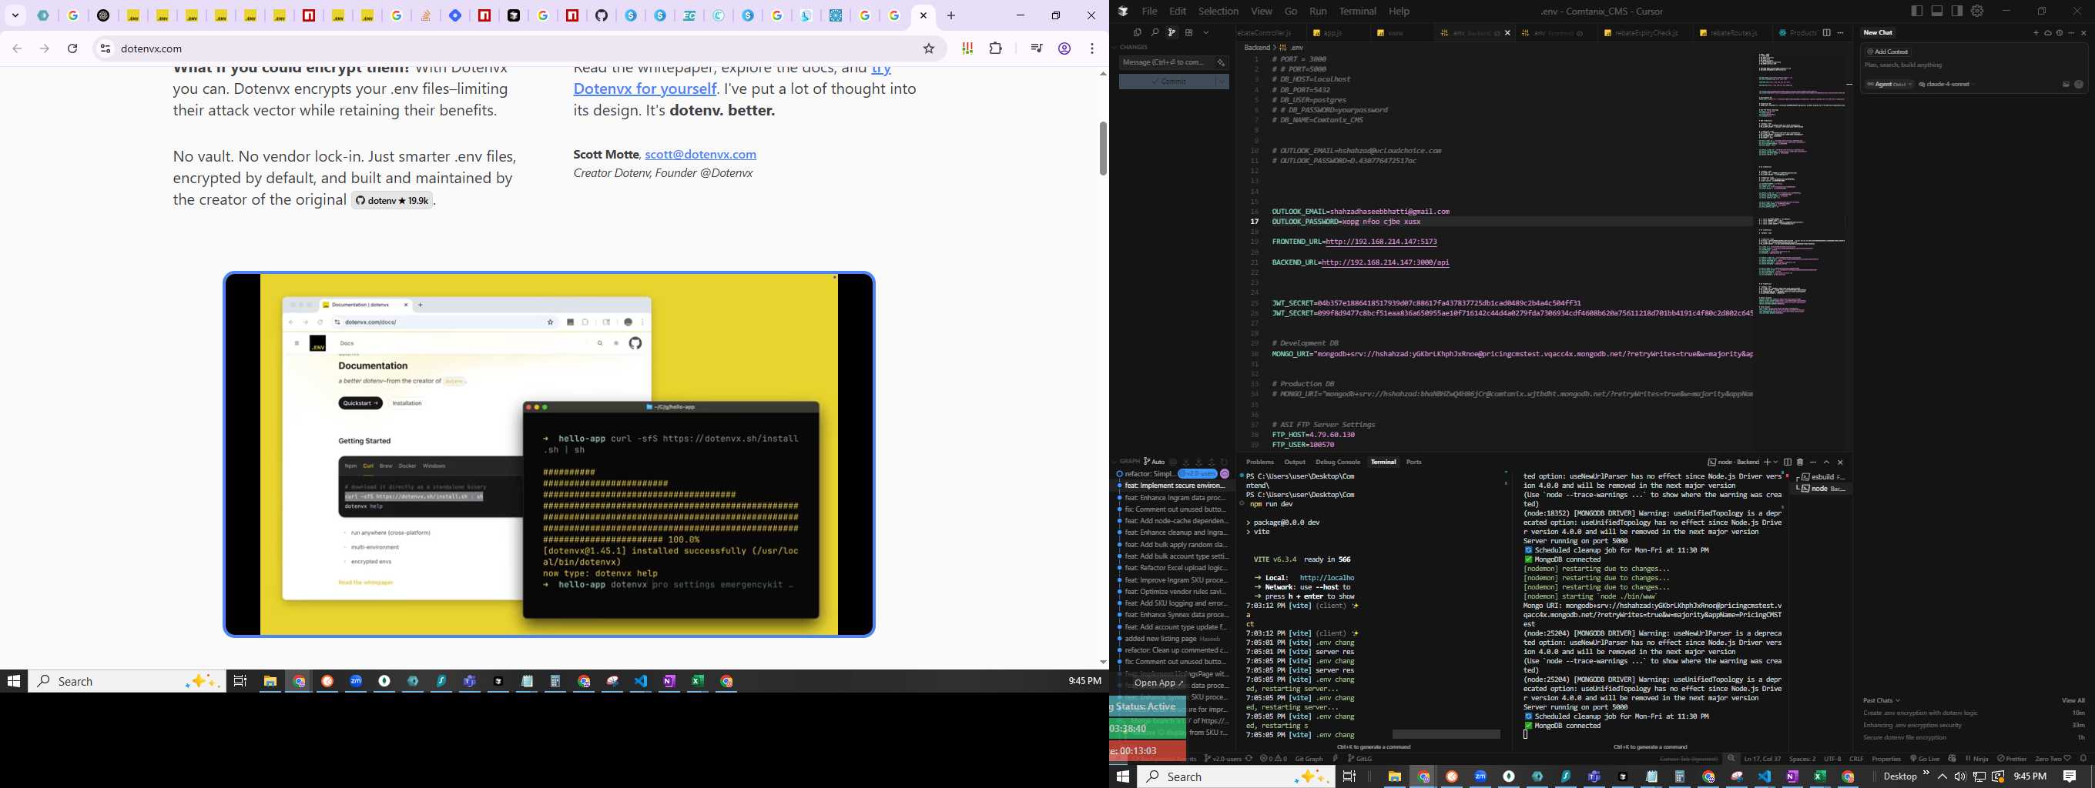Click the dotenvx install demo video thumbnail

click(549, 454)
